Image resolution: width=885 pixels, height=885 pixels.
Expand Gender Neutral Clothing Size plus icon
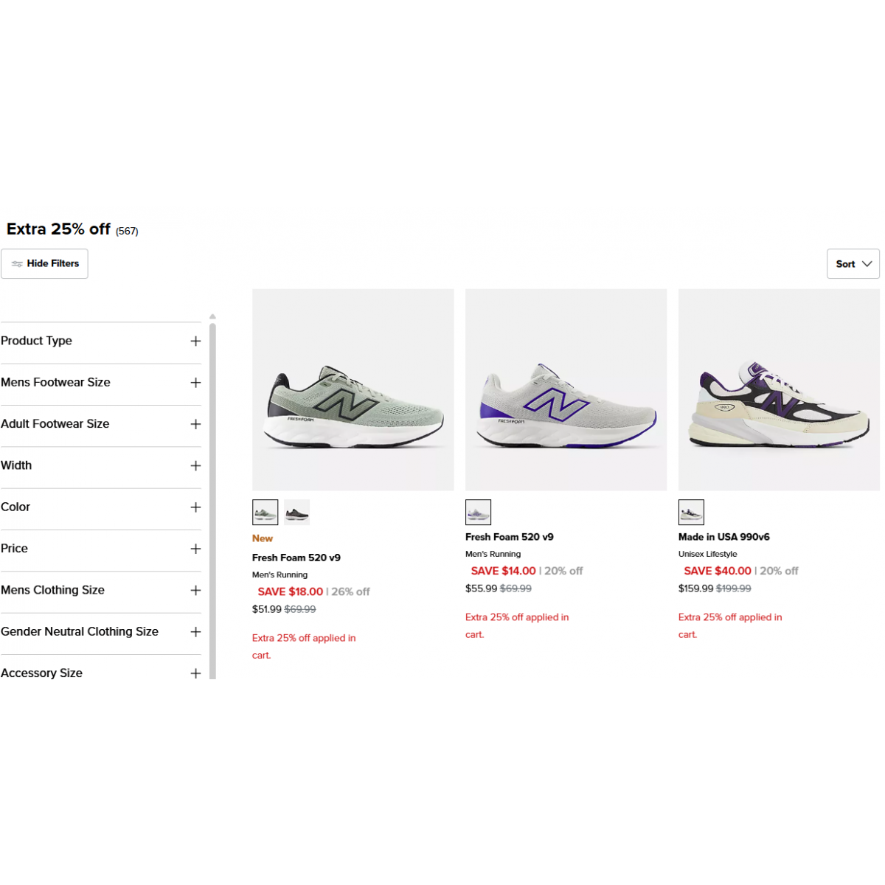click(x=195, y=632)
